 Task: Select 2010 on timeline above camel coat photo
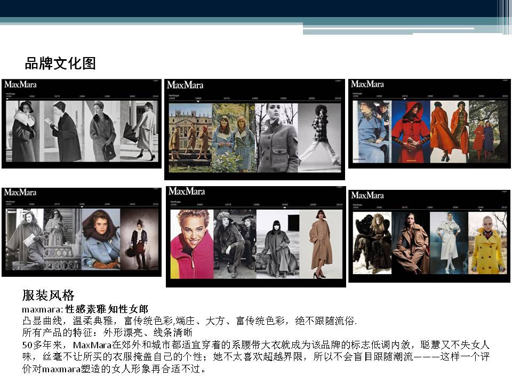click(339, 205)
